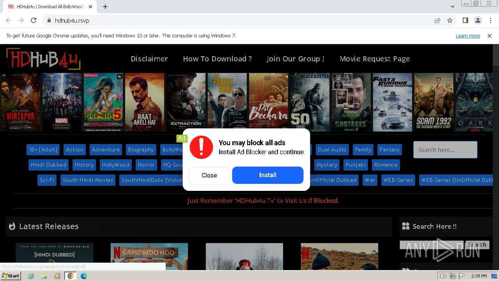Select the Biography category tag
The image size is (499, 281).
141,150
